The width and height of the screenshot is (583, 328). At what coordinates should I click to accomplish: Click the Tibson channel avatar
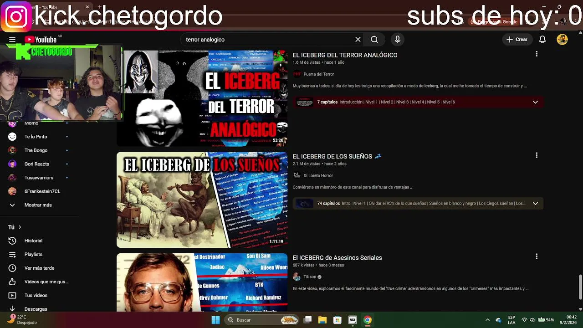pos(297,277)
